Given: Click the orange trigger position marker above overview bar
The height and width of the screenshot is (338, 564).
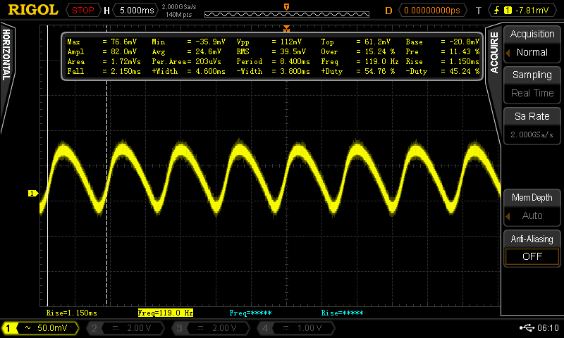Looking at the screenshot, I should [286, 7].
